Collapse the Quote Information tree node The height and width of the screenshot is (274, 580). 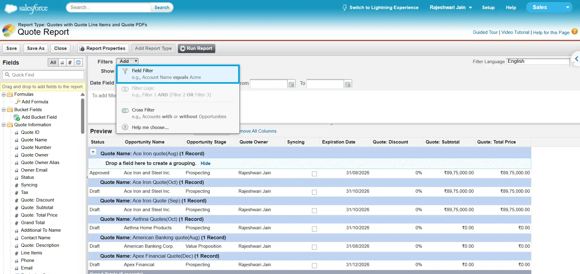tap(4, 125)
